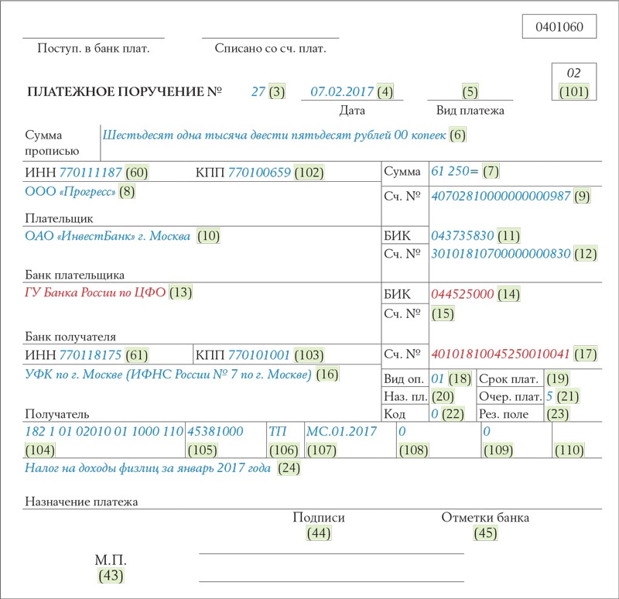Click the form code box 0401060
Viewport: 619px width, 599px height.
coord(559,27)
